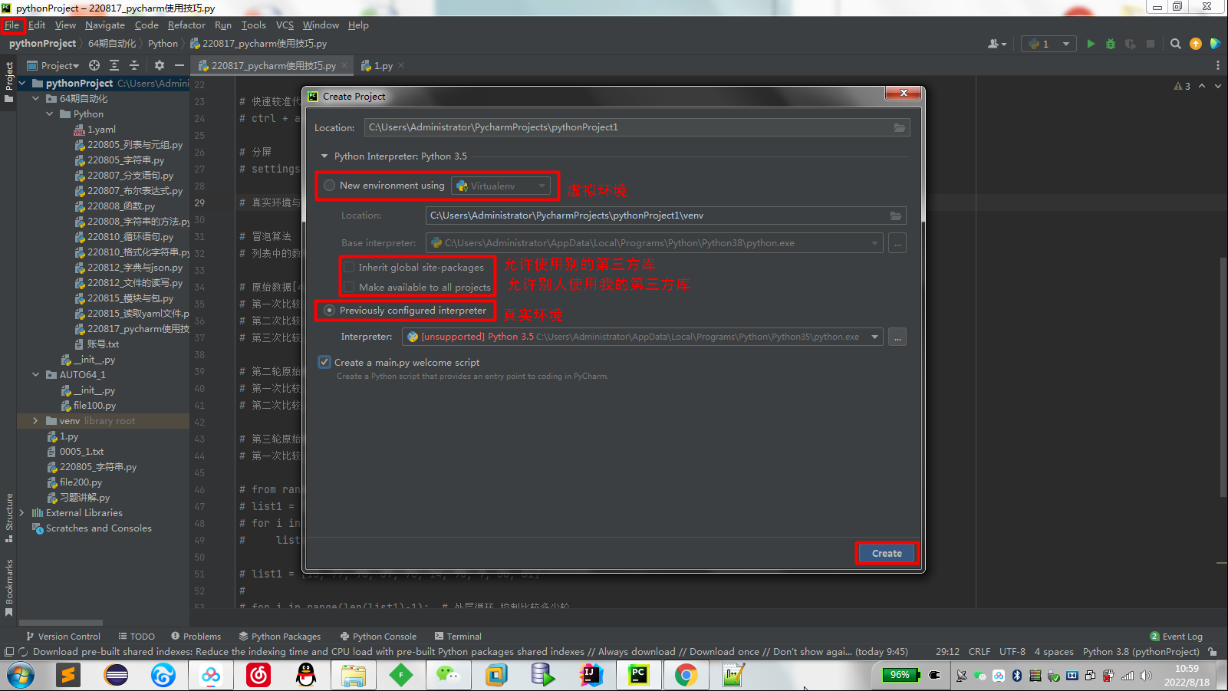The width and height of the screenshot is (1228, 691).
Task: Toggle Make available to all projects checkbox
Action: [x=349, y=287]
